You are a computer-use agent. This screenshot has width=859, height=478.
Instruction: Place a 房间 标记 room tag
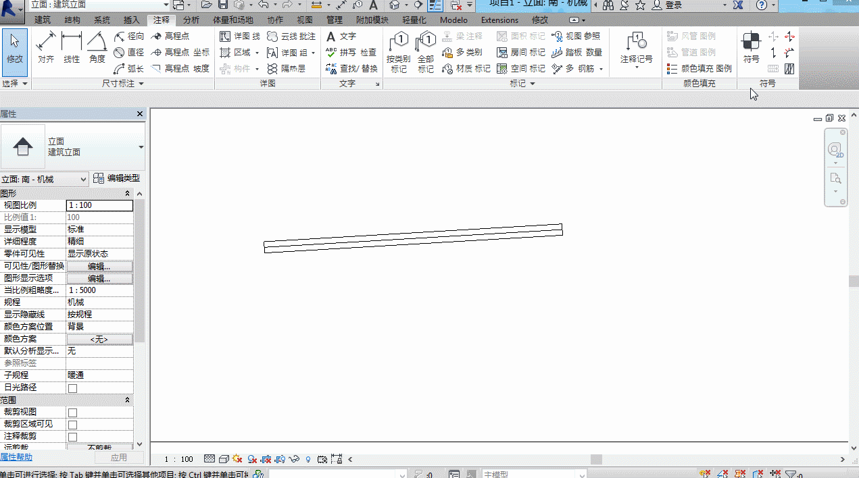tap(520, 53)
